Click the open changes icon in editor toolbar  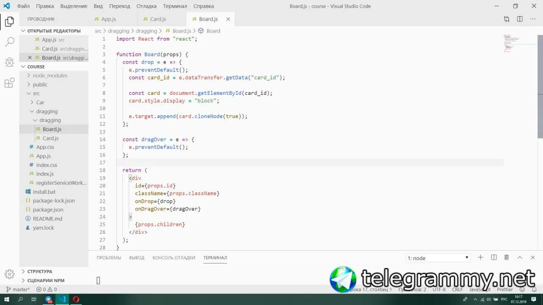(x=507, y=19)
